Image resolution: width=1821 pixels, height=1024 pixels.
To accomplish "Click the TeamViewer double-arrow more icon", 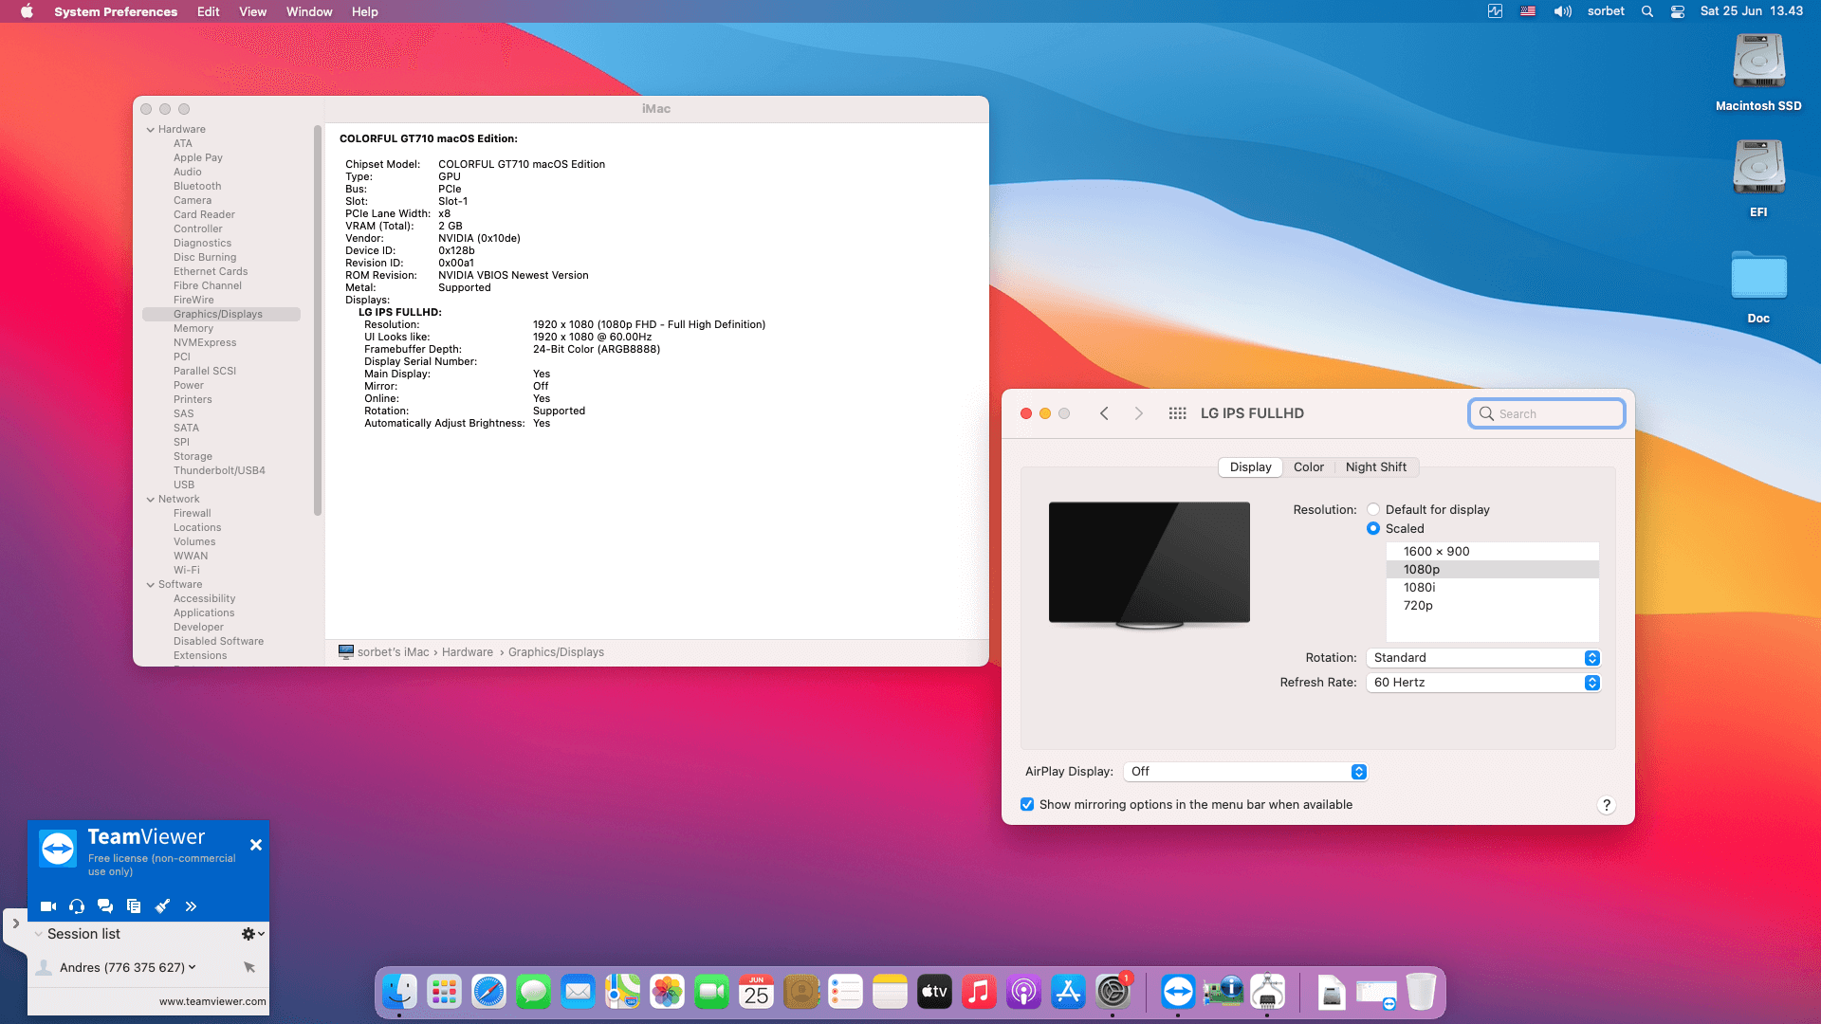I will point(191,906).
